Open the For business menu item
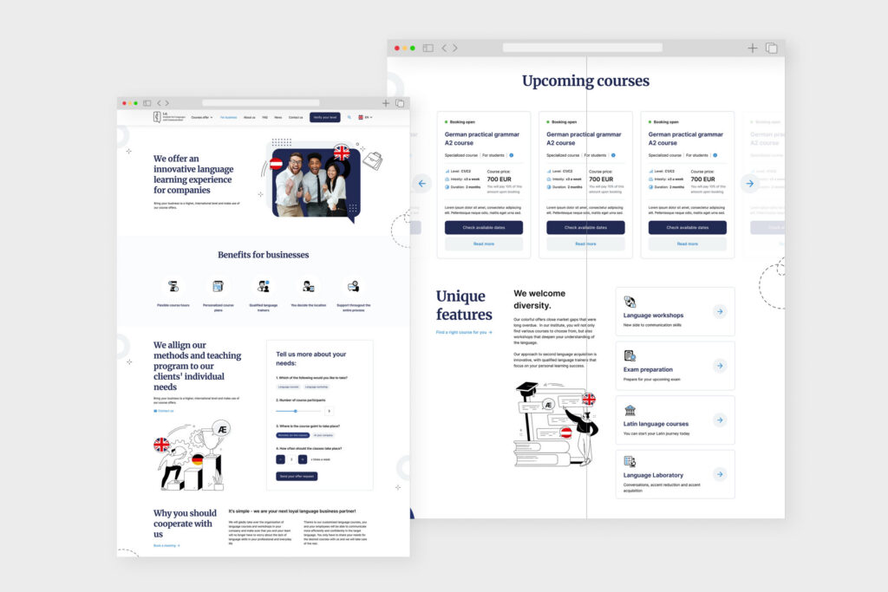Viewport: 888px width, 592px height. [229, 117]
